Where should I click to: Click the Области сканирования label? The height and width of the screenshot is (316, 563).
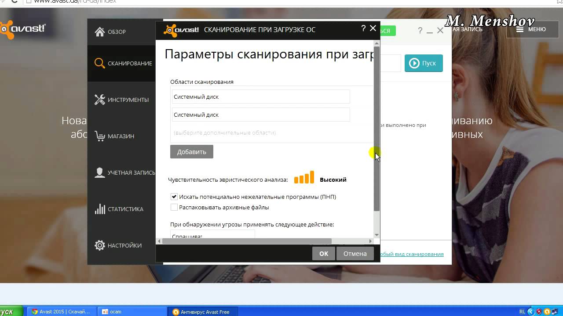pyautogui.click(x=202, y=82)
